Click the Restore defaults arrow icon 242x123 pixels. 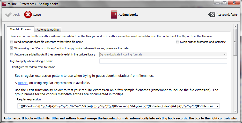[x=212, y=15]
